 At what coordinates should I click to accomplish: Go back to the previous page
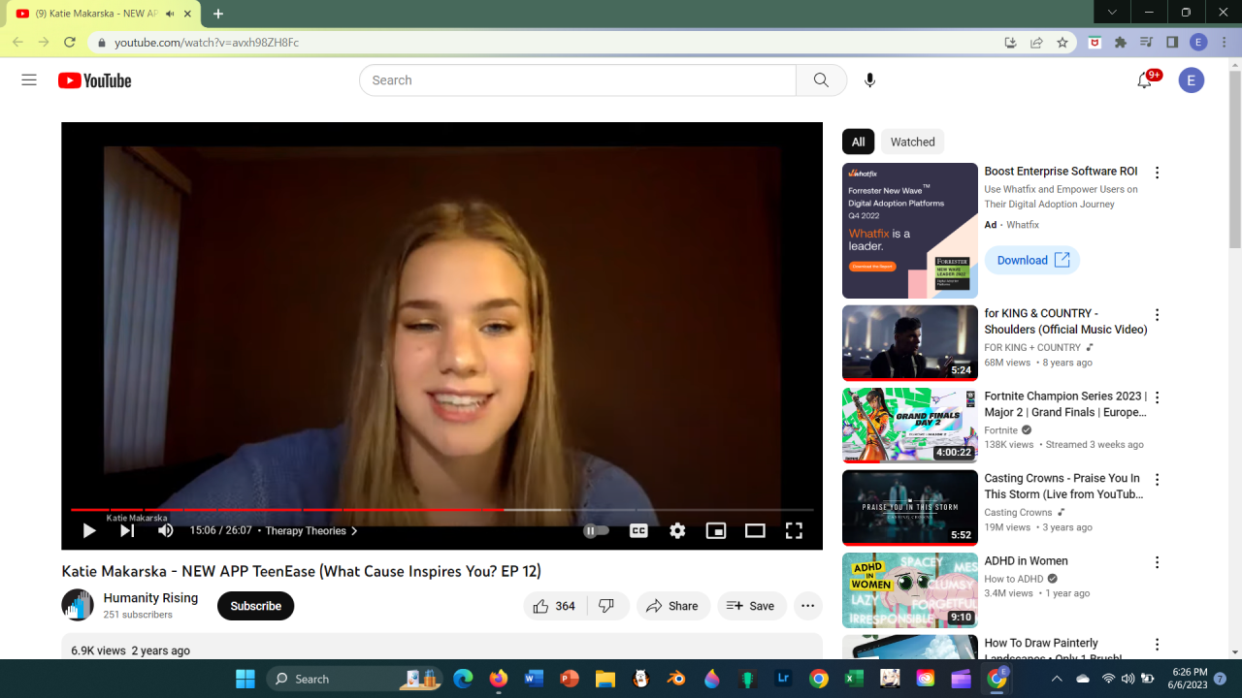[x=17, y=43]
